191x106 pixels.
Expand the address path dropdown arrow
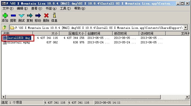click(x=185, y=27)
